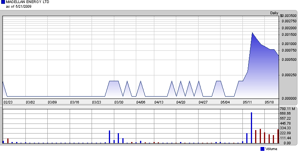299x152 pixels.
Task: Click the 04/20 date label
Action: point(181,102)
